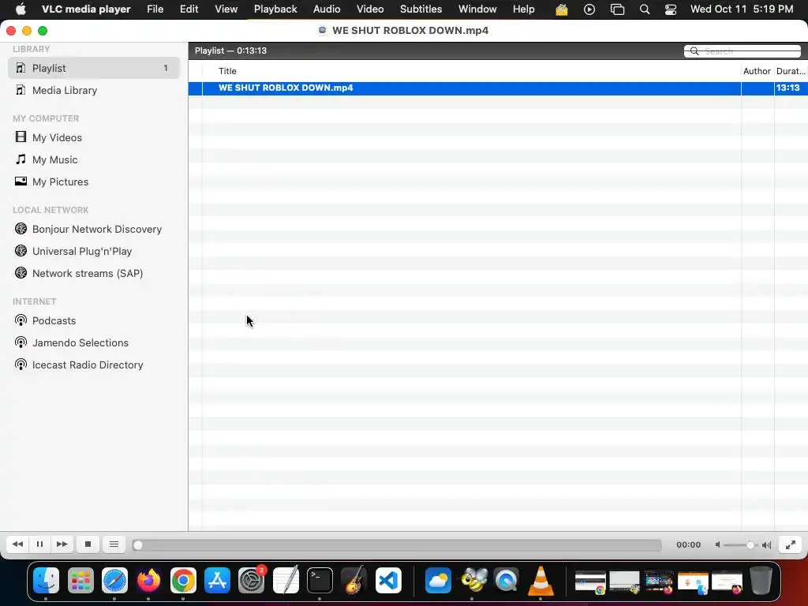Image resolution: width=808 pixels, height=606 pixels.
Task: Open GarageBand from the Dock
Action: 354,581
